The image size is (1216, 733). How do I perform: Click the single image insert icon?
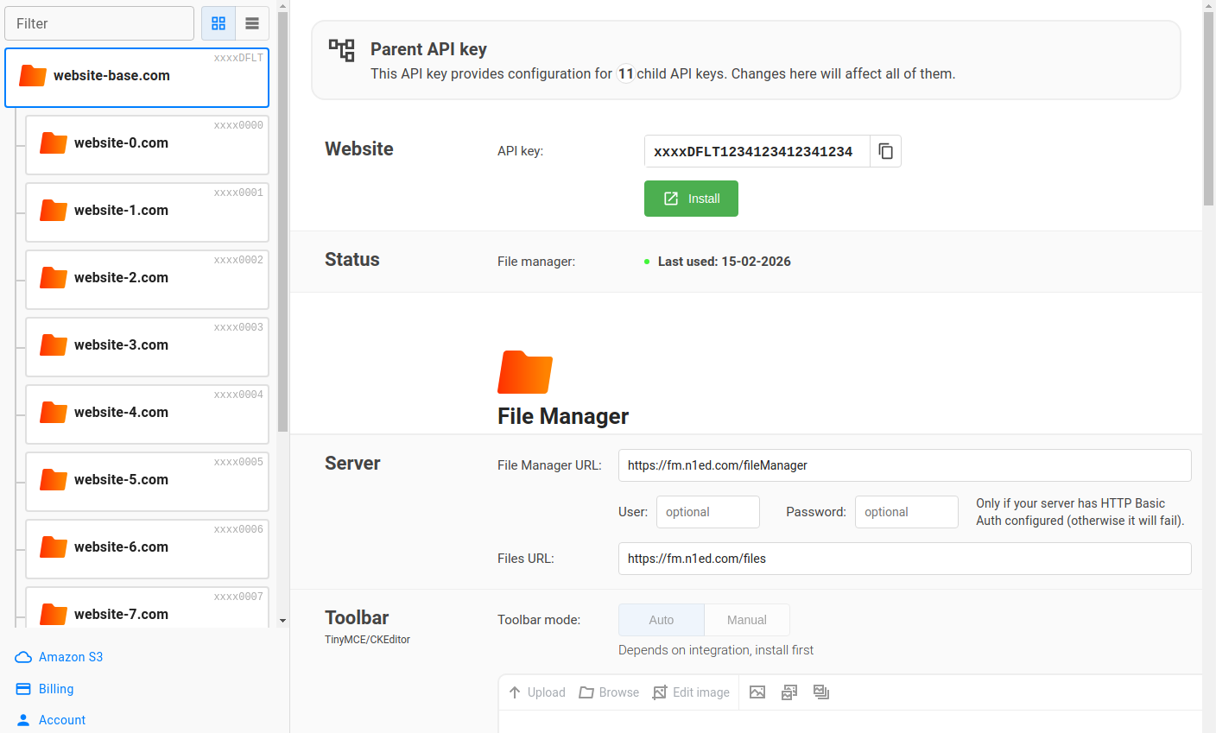pos(757,692)
